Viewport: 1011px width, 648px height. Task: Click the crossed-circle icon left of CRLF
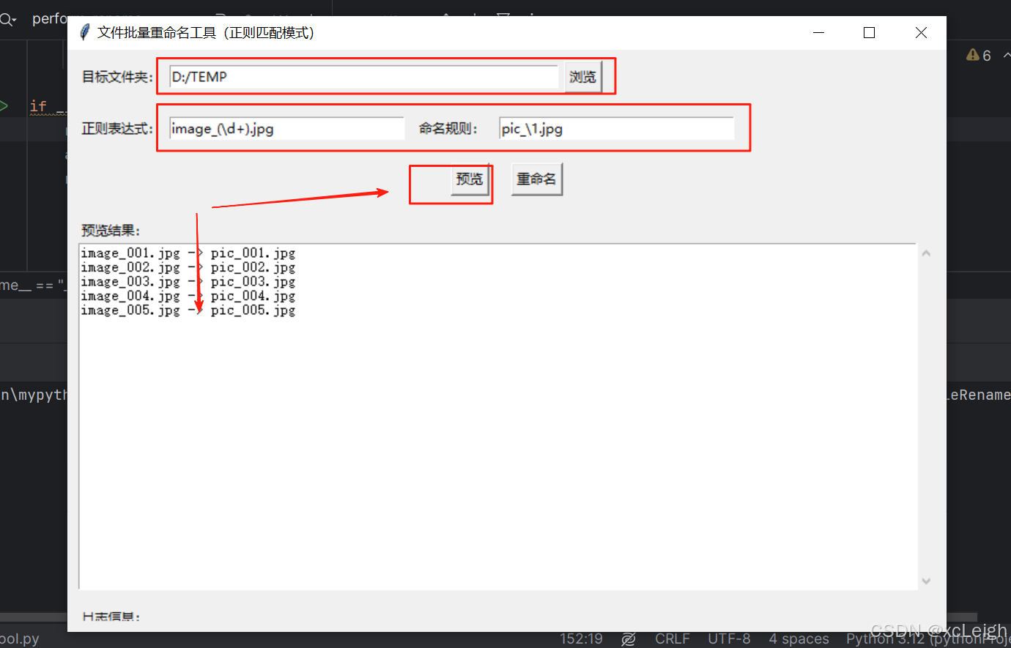(629, 639)
